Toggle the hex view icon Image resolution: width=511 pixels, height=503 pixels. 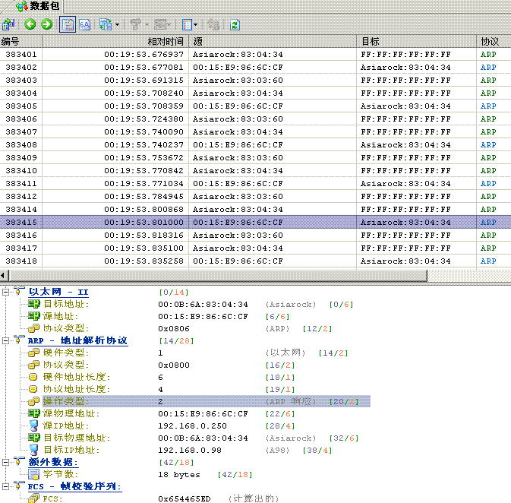pyautogui.click(x=84, y=24)
